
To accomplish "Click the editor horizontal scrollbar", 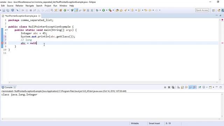I will (x=113, y=82).
